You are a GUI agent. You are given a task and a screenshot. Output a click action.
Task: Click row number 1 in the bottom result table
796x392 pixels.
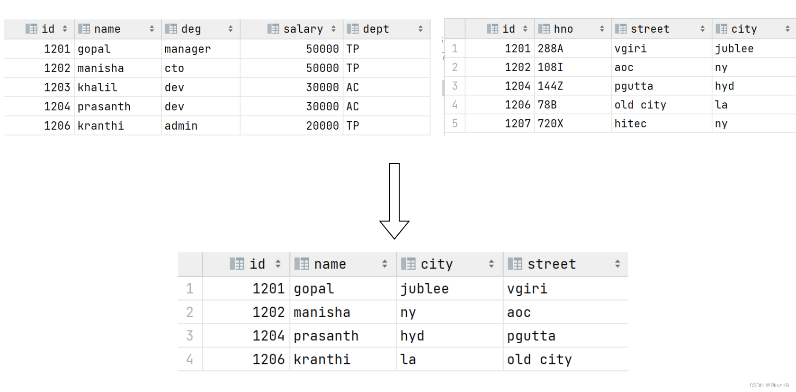190,288
